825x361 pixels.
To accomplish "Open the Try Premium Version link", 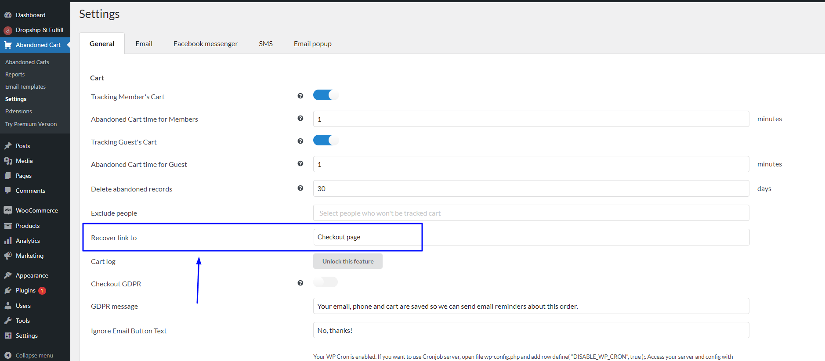I will [31, 124].
